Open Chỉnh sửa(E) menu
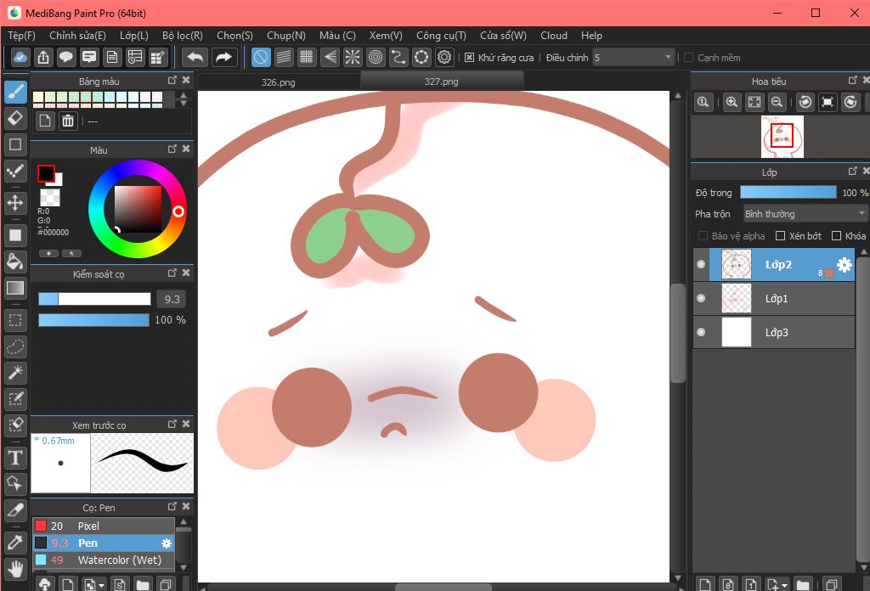Screen dimensions: 870x591 click(x=77, y=36)
